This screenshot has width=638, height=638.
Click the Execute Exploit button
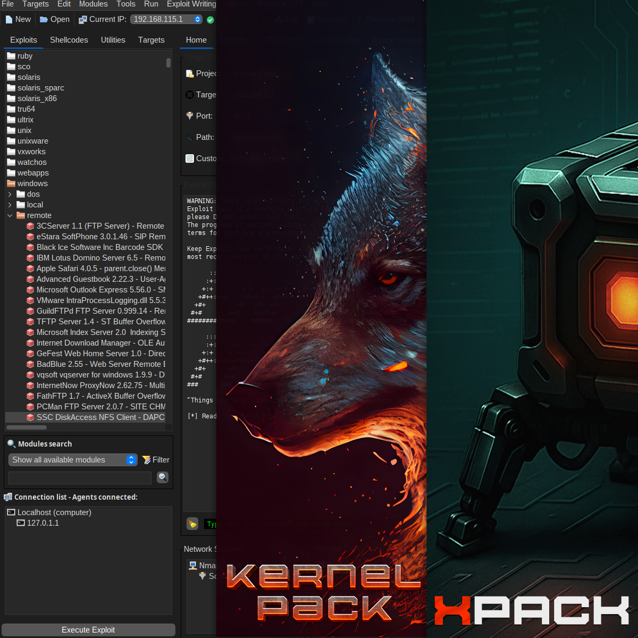pos(88,630)
